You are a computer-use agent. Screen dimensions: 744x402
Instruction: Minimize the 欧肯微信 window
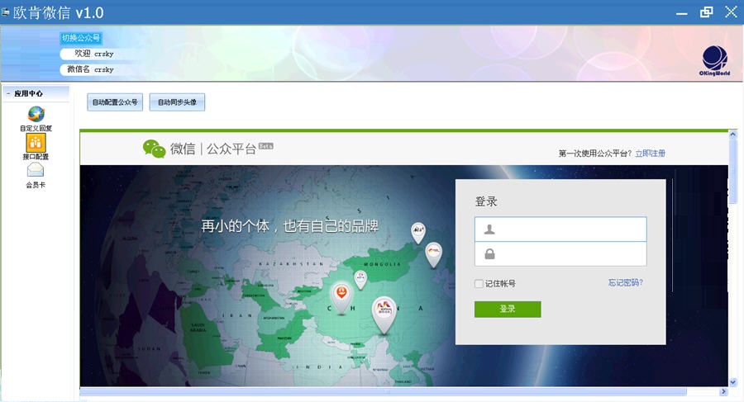click(x=682, y=12)
